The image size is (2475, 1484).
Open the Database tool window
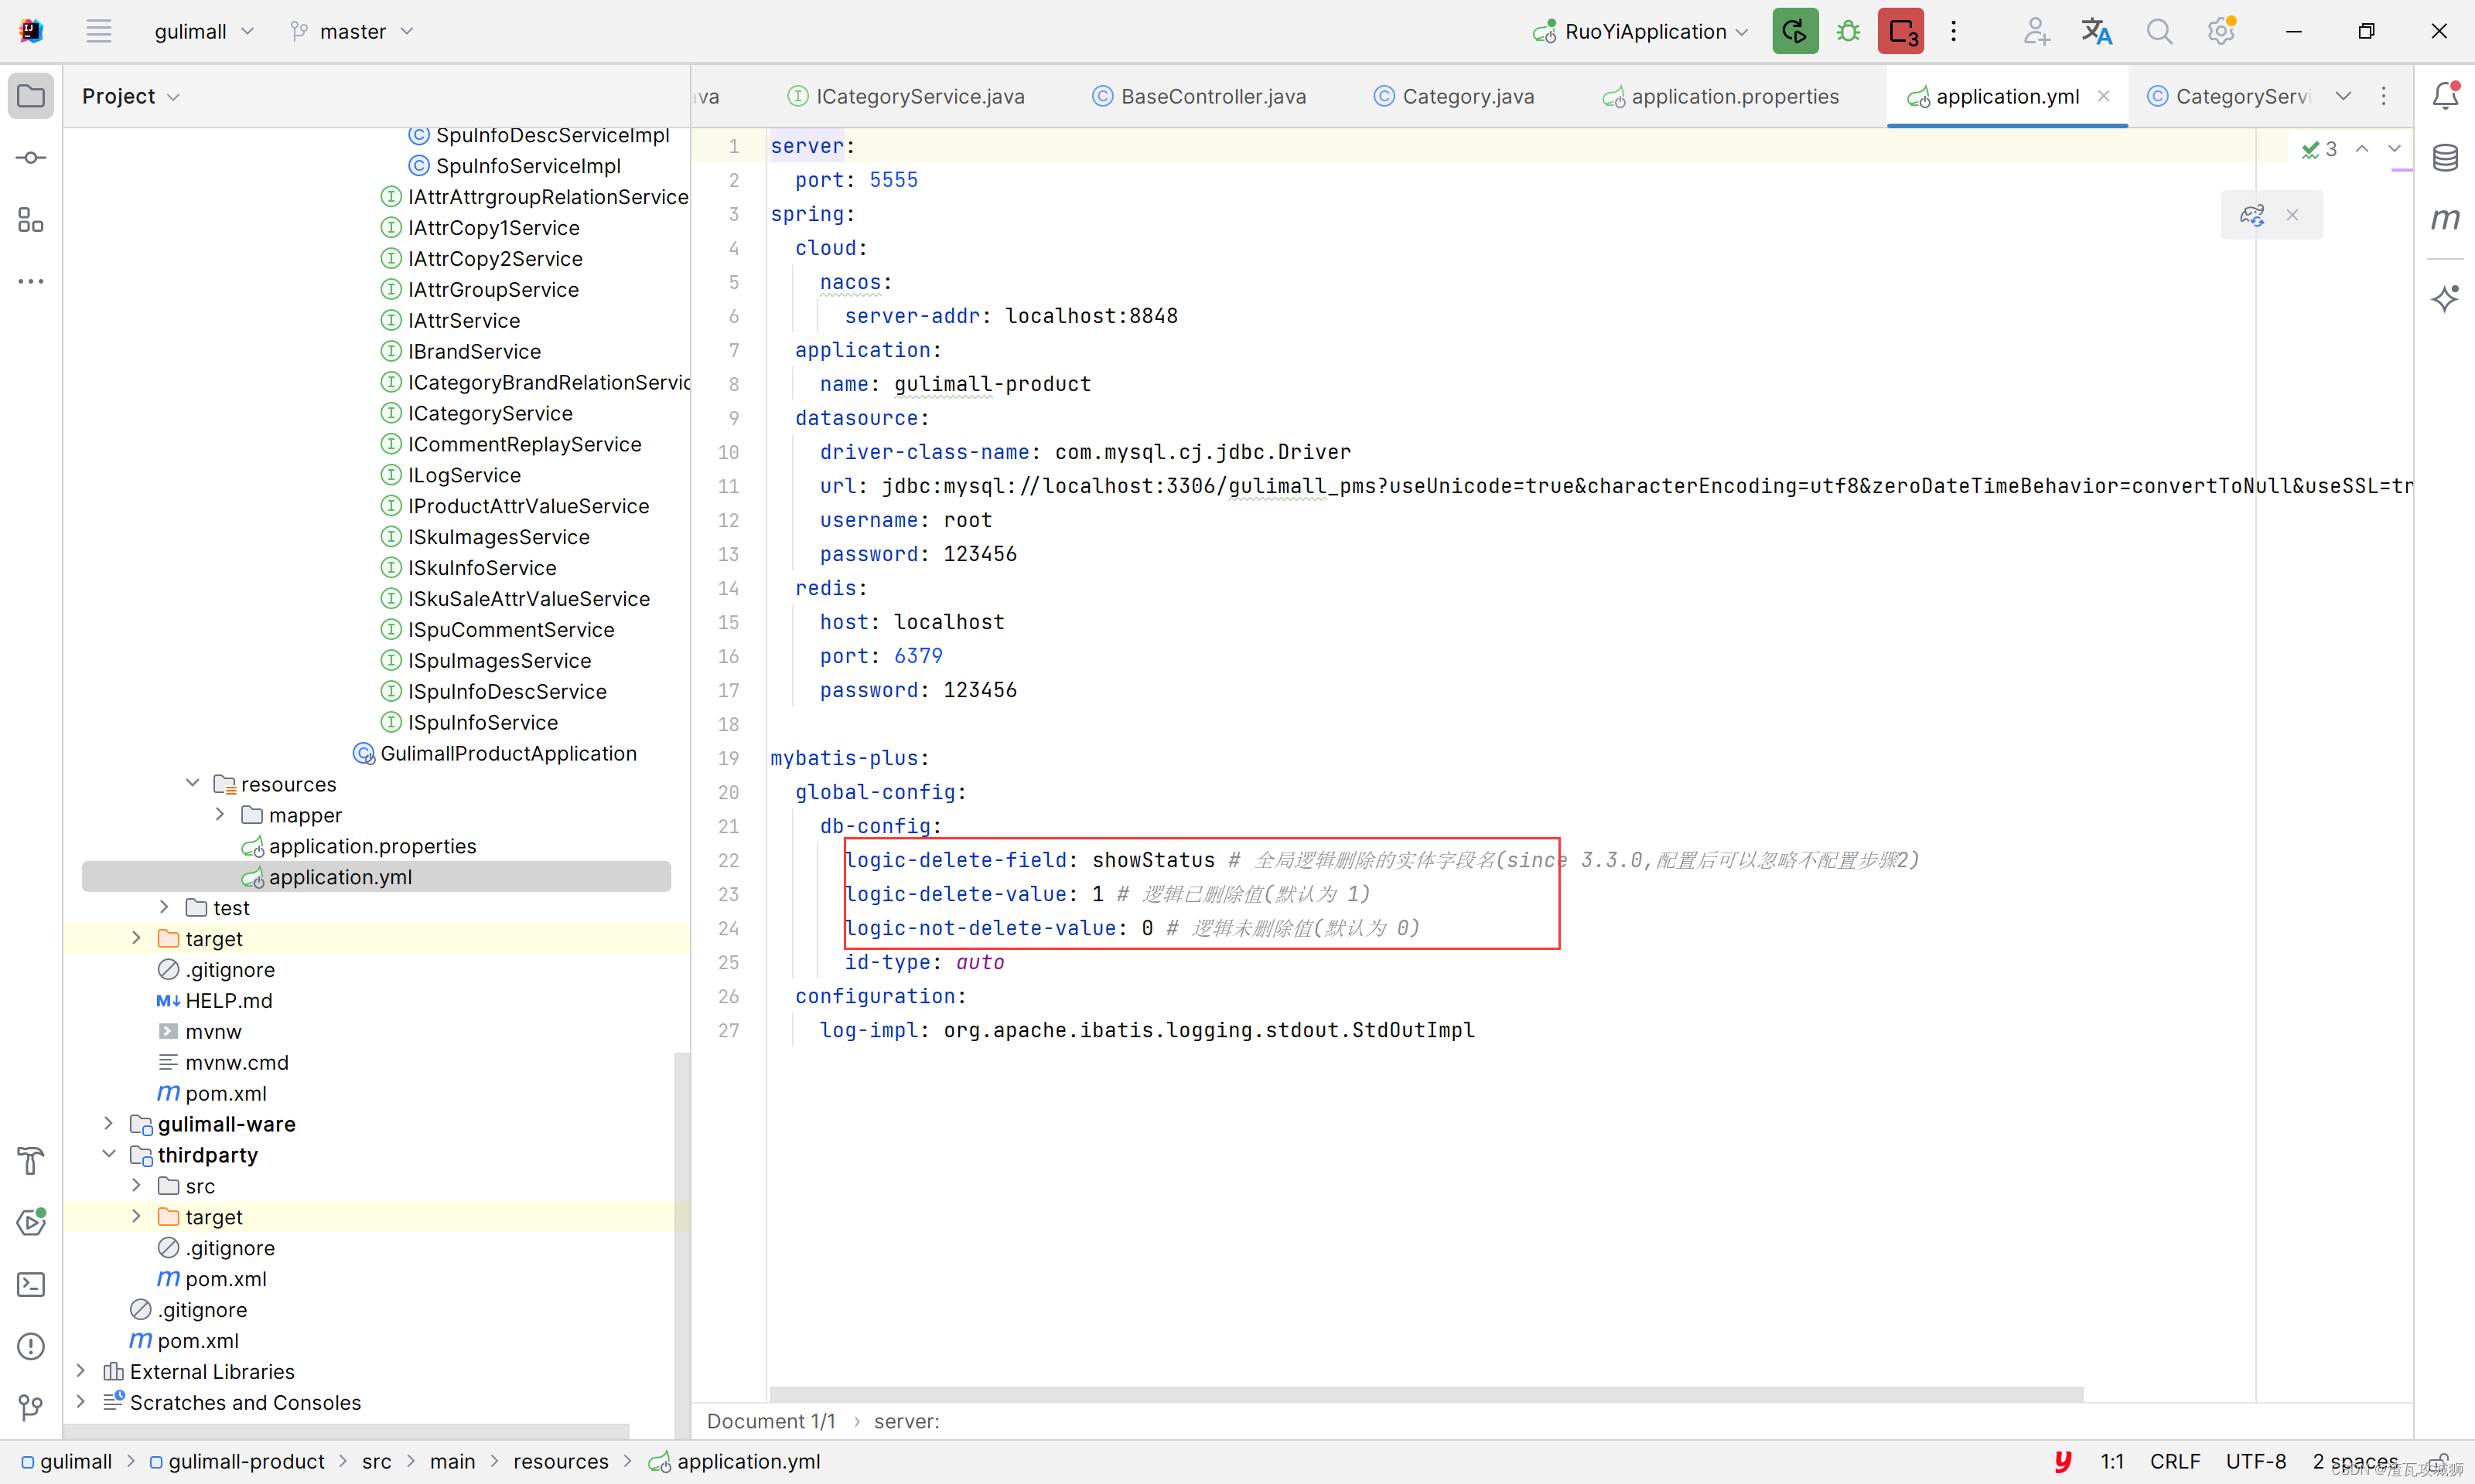click(2445, 158)
